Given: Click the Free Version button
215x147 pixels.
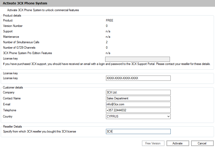Looking at the screenshot, I should coord(153,143).
